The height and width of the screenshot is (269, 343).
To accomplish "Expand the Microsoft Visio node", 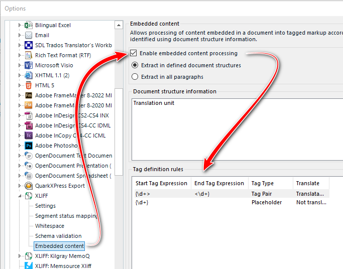I will 20,65.
